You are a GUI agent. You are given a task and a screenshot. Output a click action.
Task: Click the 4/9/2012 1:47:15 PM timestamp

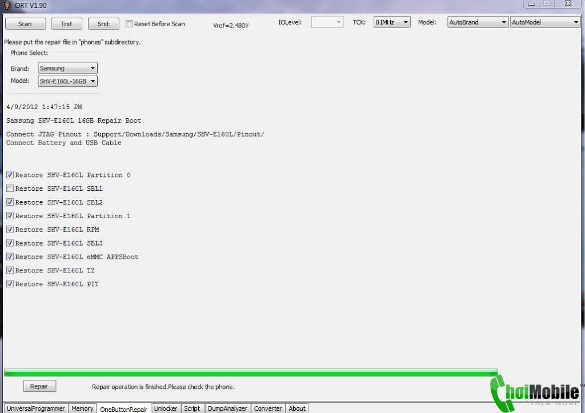(x=44, y=107)
